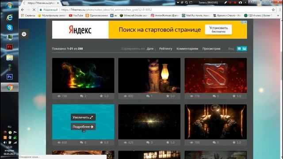Click the 738 views count
The height and width of the screenshot is (159, 283).
click(62, 96)
